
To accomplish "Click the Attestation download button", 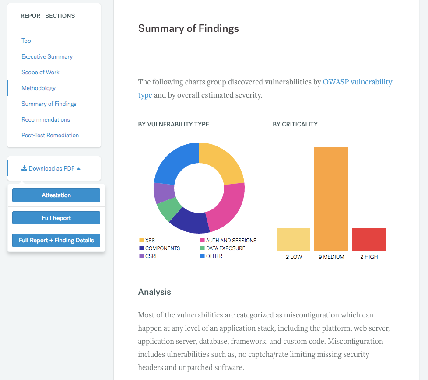I will (56, 195).
